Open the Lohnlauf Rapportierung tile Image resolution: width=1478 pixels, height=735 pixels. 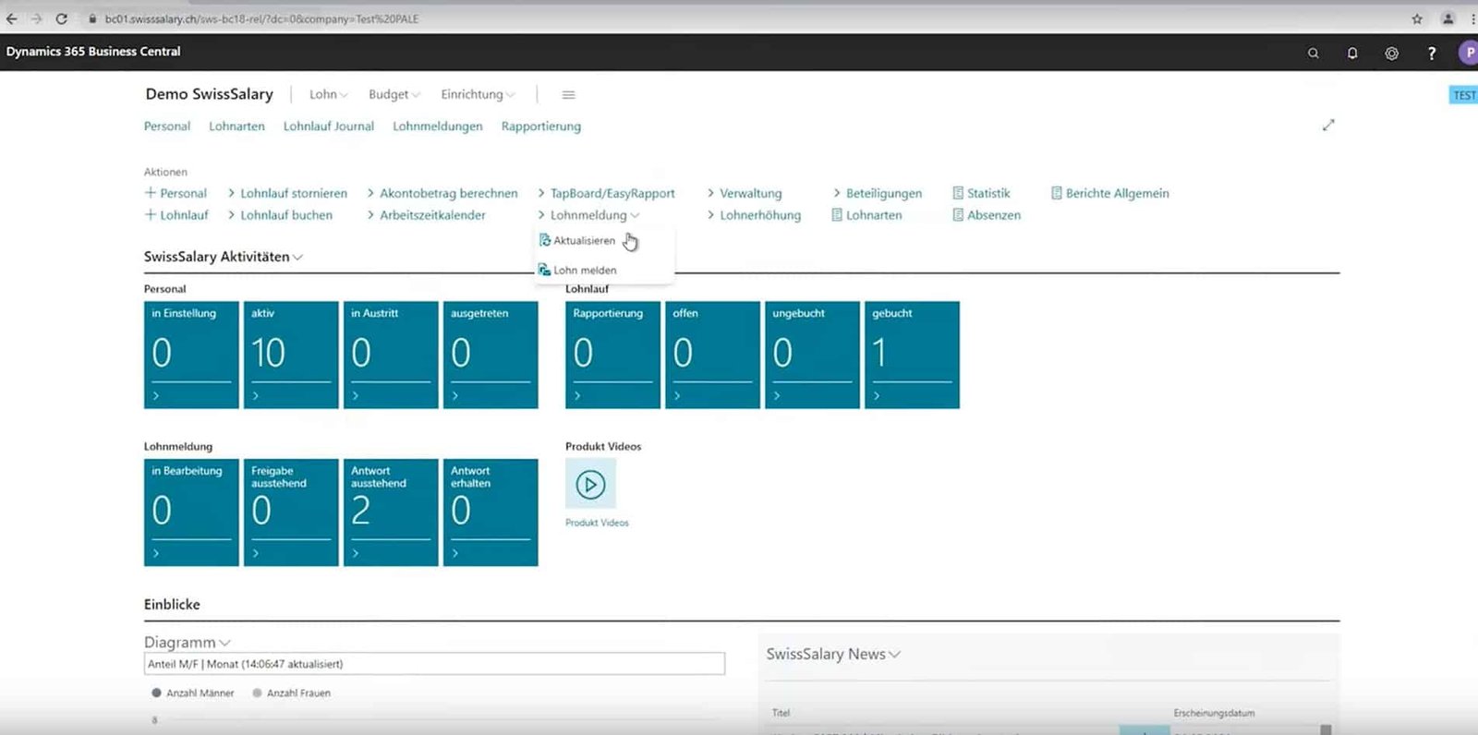[612, 355]
